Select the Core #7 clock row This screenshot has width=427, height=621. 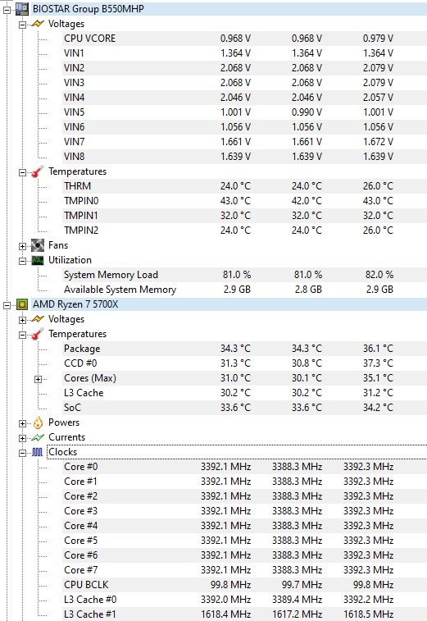244,570
